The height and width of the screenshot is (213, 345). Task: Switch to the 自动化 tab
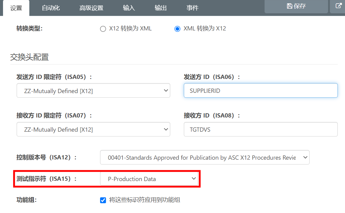pyautogui.click(x=51, y=8)
